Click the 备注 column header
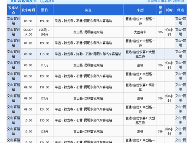Viewport: 190px width, 143px height. [88, 10]
